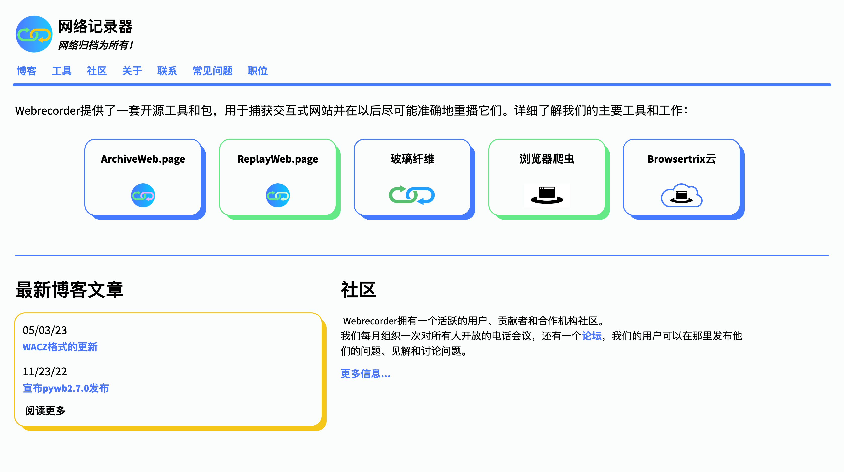Open the WACZ格式的更新 blog post link

(x=60, y=347)
